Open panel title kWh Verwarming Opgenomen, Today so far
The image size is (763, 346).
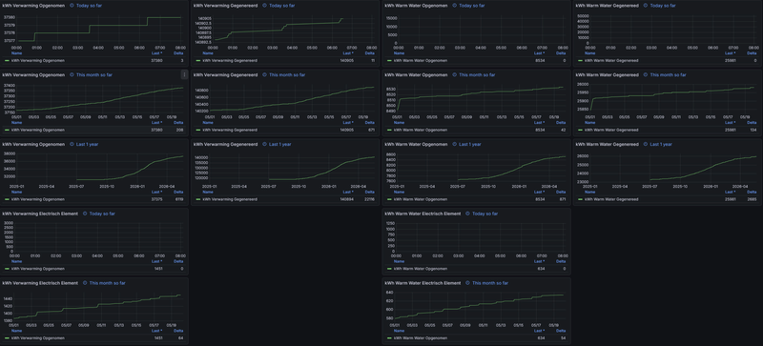(33, 6)
